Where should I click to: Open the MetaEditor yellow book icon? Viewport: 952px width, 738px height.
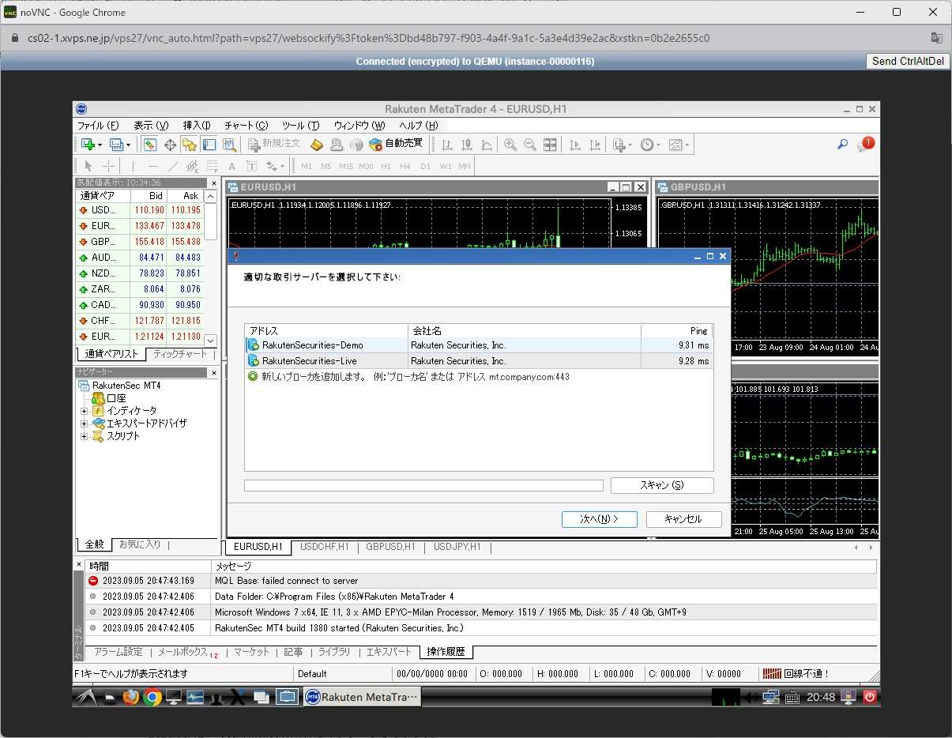[316, 145]
